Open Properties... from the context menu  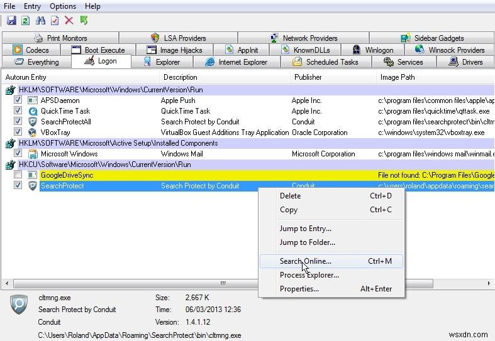331,289
